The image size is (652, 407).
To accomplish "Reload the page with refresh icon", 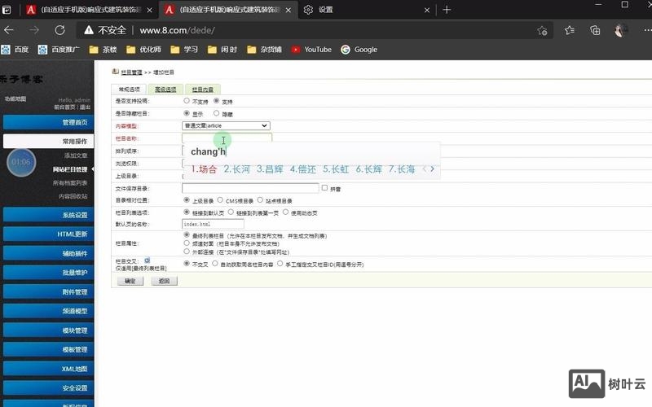I will 59,30.
